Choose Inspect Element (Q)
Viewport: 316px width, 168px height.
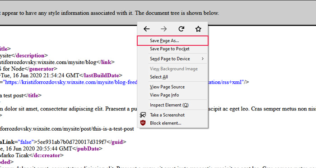click(172, 105)
